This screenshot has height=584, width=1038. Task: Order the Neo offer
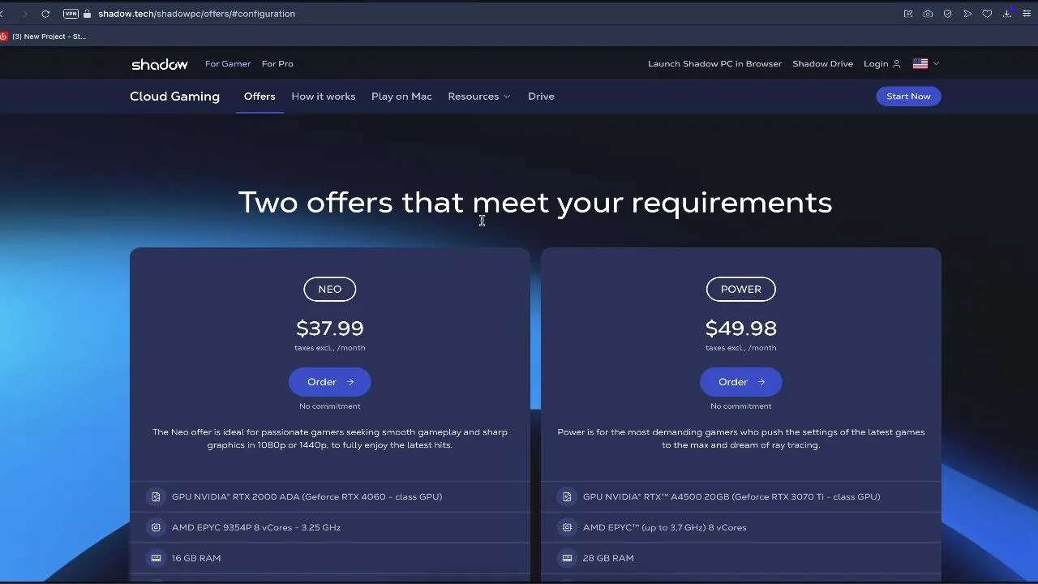329,382
